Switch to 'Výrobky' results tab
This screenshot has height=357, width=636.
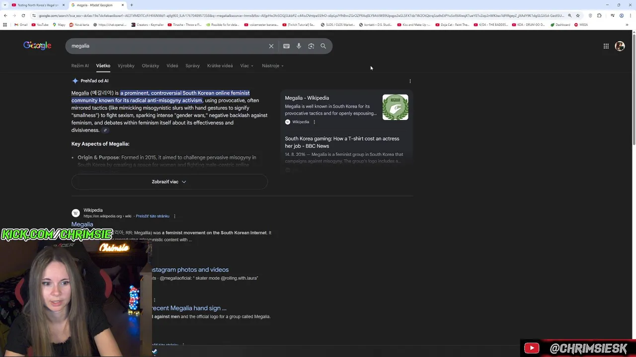pos(126,66)
